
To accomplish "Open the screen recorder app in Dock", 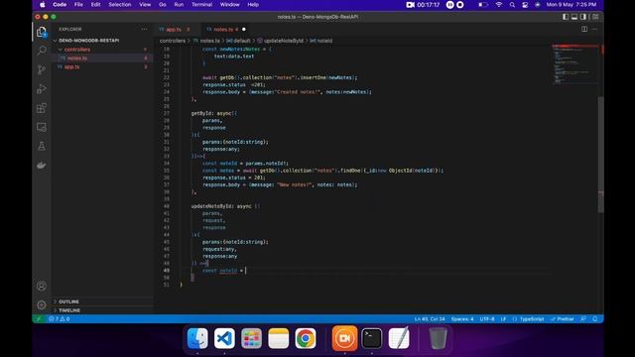I will coord(344,338).
